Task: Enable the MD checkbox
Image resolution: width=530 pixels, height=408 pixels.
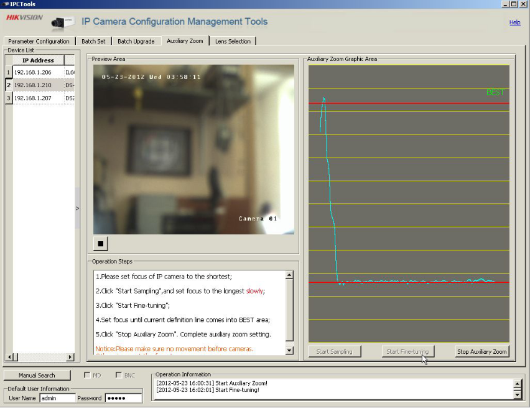Action: (87, 376)
